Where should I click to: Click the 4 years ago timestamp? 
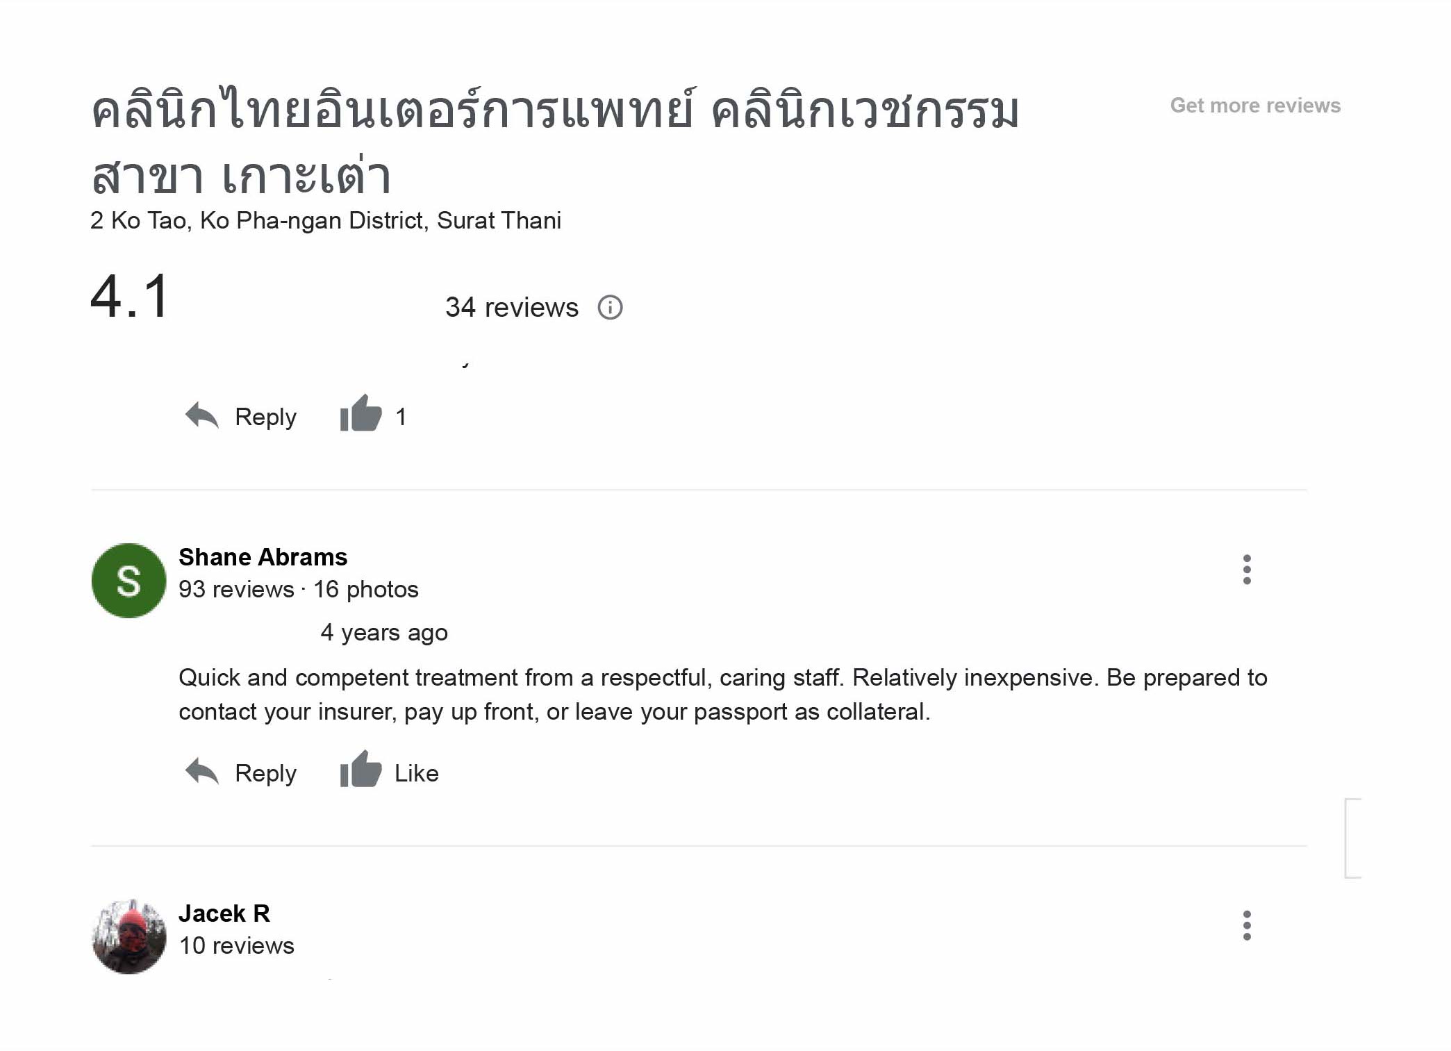click(x=383, y=633)
